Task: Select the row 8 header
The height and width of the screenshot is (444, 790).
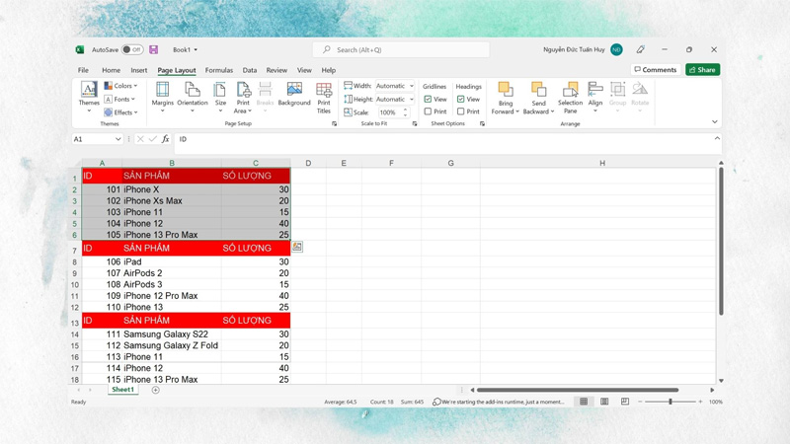Action: [x=75, y=261]
